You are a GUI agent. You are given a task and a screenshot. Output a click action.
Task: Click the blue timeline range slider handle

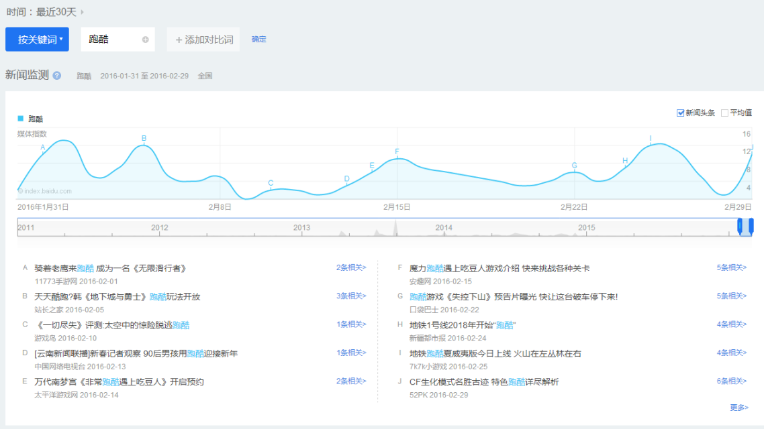(745, 227)
